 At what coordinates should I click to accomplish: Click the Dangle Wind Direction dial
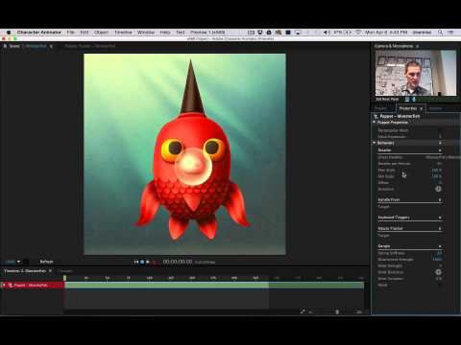[438, 272]
